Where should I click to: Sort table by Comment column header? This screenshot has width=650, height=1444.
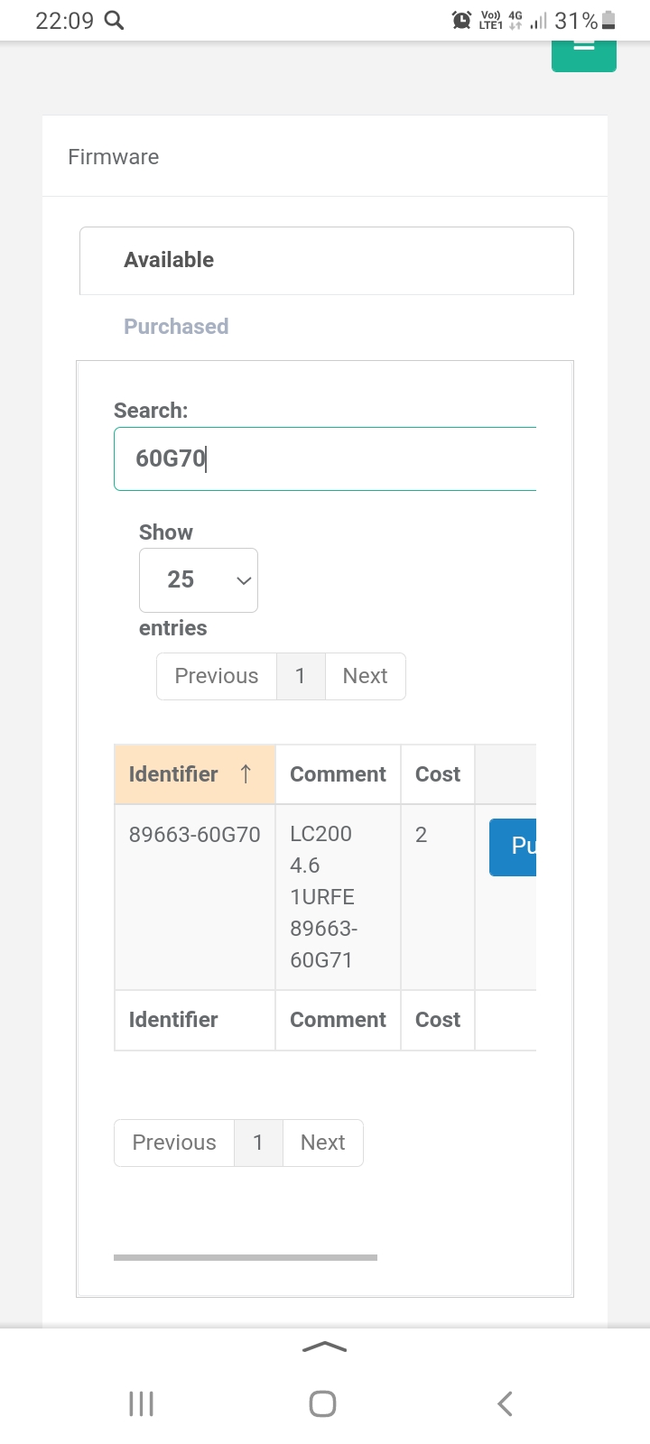[338, 774]
